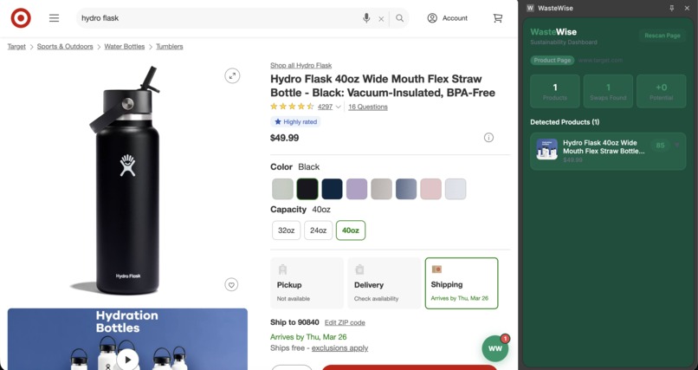Go to Target breadcrumb link
Screen dimensions: 698x370
pos(16,46)
